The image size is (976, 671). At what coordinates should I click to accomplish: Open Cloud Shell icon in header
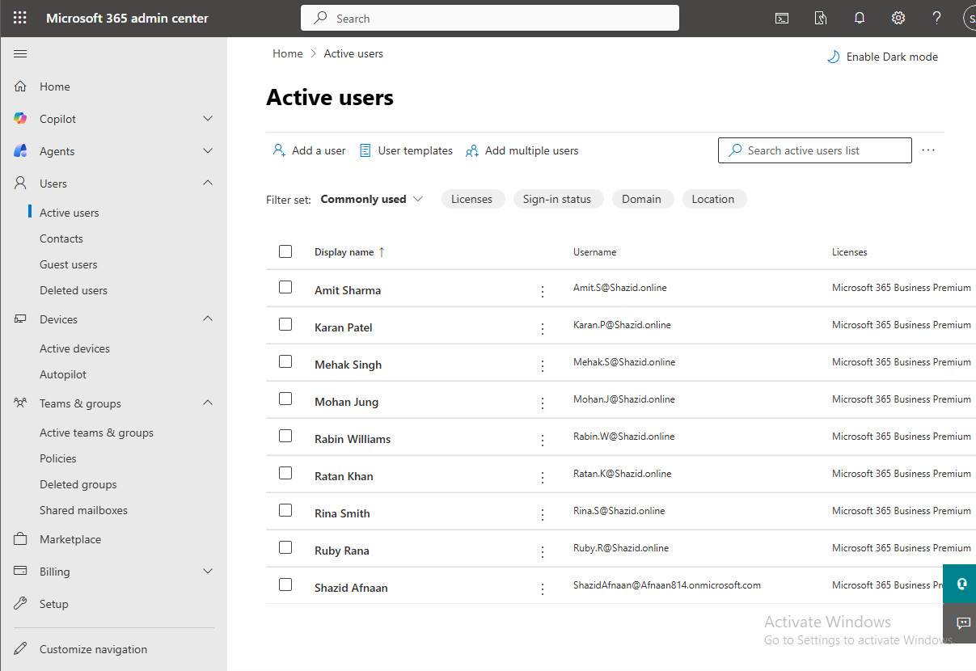782,18
